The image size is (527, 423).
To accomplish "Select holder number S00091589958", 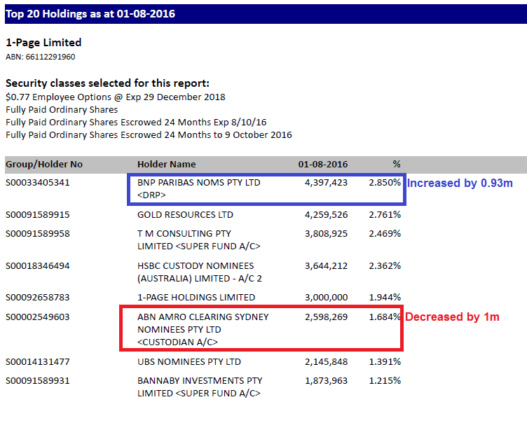I will click(38, 233).
